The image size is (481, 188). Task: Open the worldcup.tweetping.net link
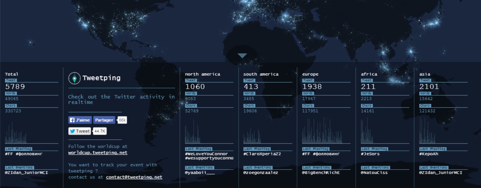[x=98, y=153]
